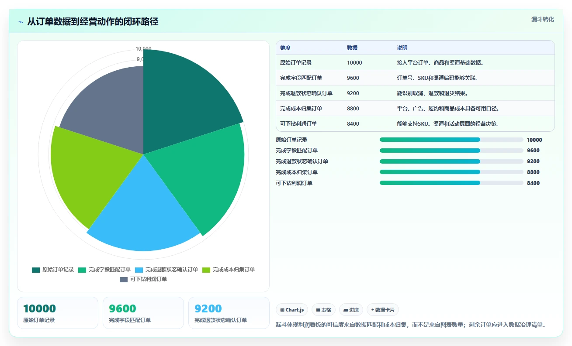Select the Chart.js chip
Viewport: 572px width, 346px height.
tap(292, 310)
